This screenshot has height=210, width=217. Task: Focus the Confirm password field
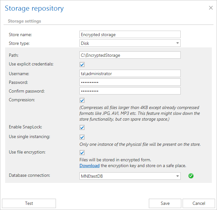[130, 91]
